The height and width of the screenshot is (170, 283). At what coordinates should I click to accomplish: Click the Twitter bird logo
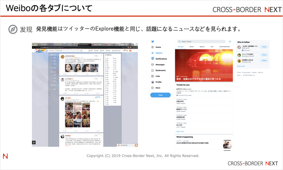pos(153,41)
